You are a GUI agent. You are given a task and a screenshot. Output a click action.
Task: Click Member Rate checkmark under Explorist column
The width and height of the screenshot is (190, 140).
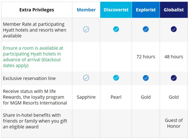[146, 29]
